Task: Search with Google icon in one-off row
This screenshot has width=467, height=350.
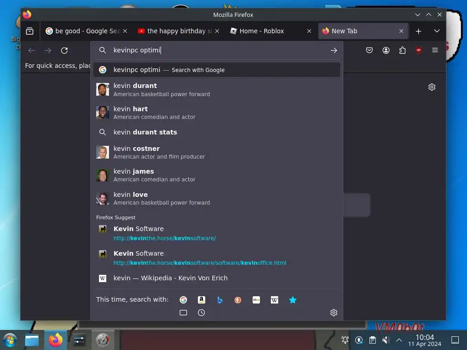Action: (x=183, y=300)
